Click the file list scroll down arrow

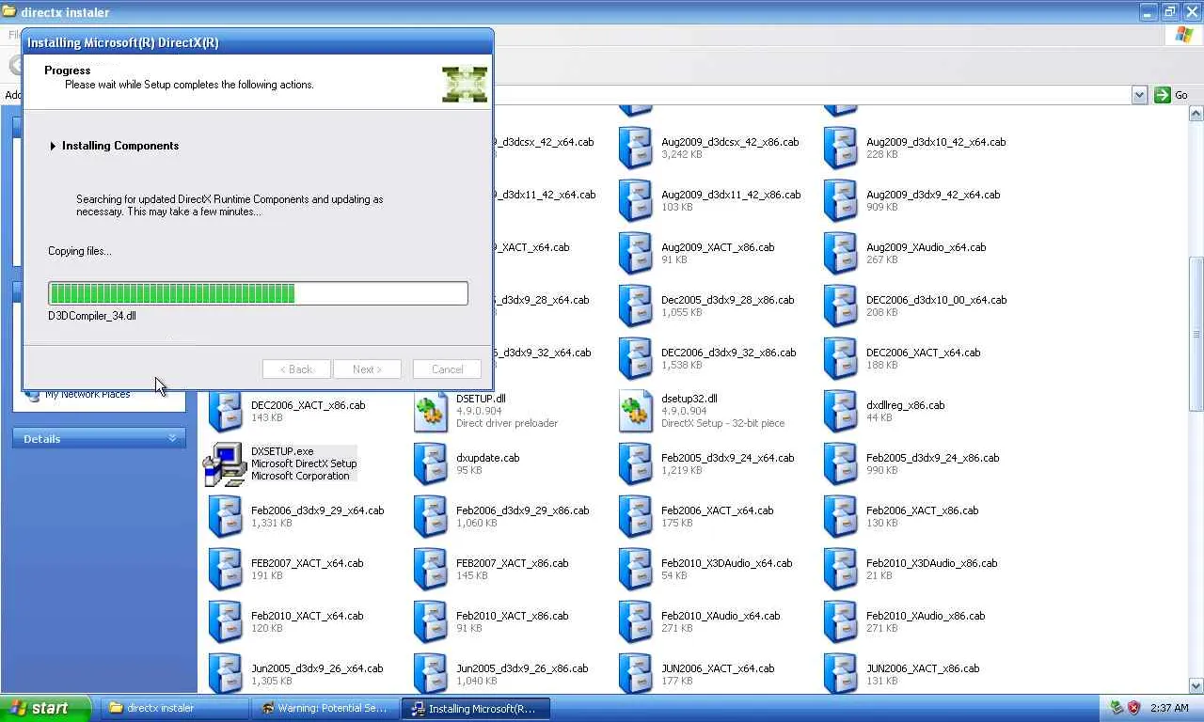pyautogui.click(x=1196, y=685)
